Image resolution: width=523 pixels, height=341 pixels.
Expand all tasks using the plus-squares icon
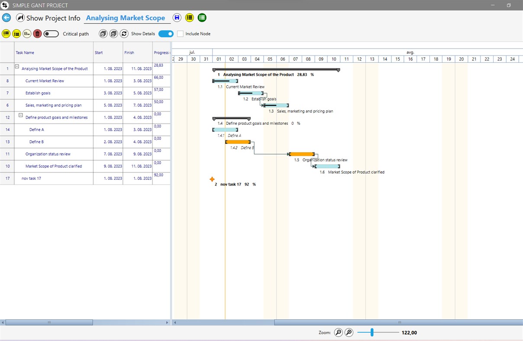pos(113,33)
